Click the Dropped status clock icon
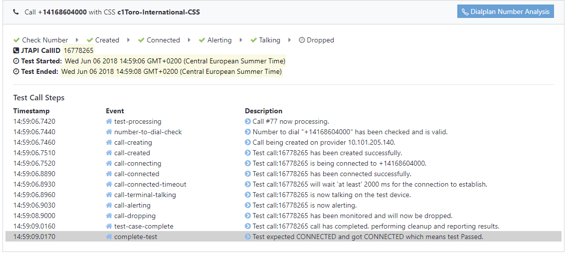The height and width of the screenshot is (258, 568). pos(302,40)
